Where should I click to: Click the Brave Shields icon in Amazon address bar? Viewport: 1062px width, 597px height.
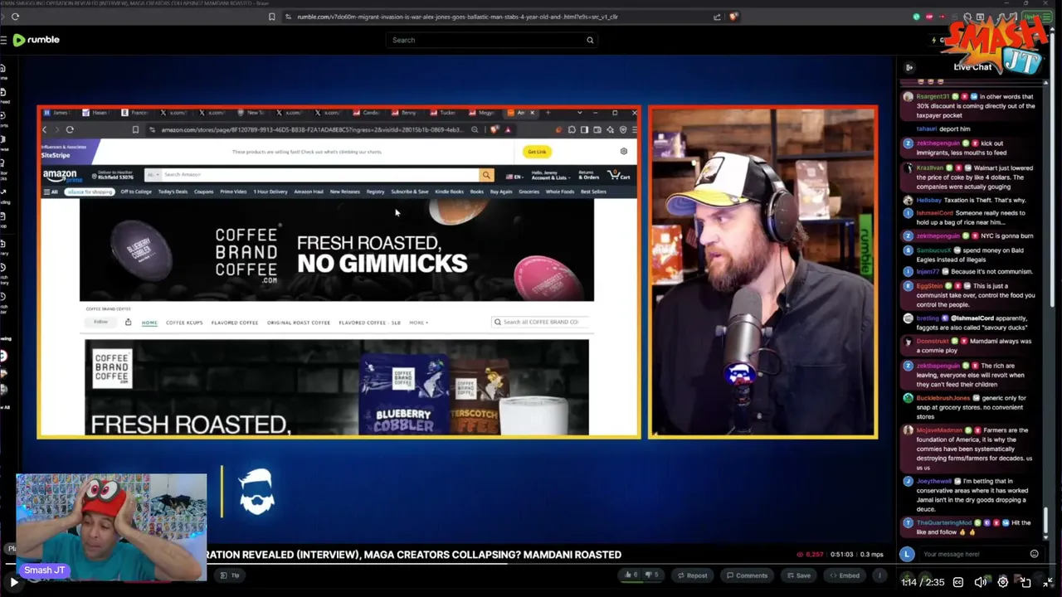[x=496, y=129]
